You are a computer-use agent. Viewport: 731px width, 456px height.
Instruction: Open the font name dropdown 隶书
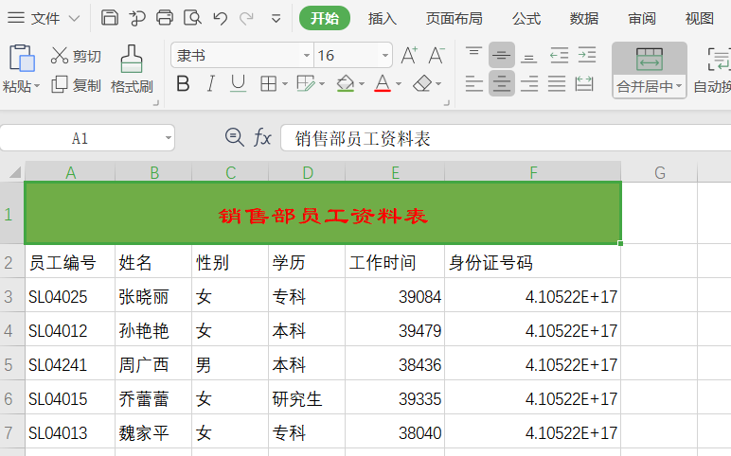tap(306, 56)
